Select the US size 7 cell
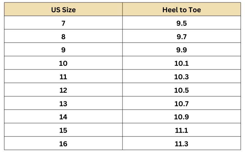Image resolution: width=245 pixels, height=153 pixels. tap(63, 23)
